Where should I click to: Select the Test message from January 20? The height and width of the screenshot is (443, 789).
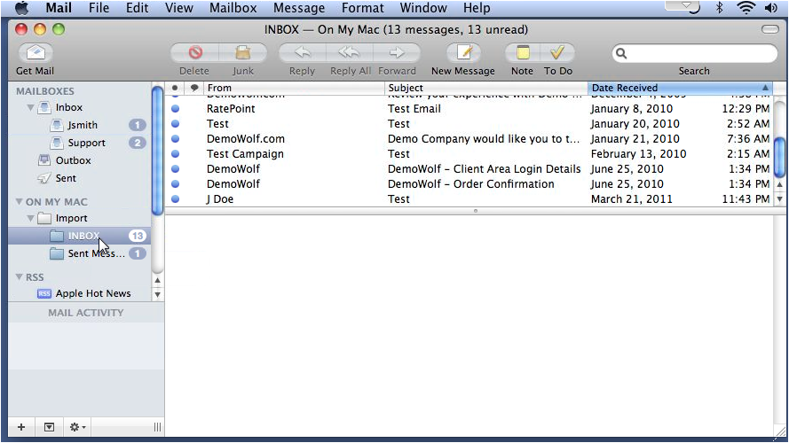coord(470,123)
